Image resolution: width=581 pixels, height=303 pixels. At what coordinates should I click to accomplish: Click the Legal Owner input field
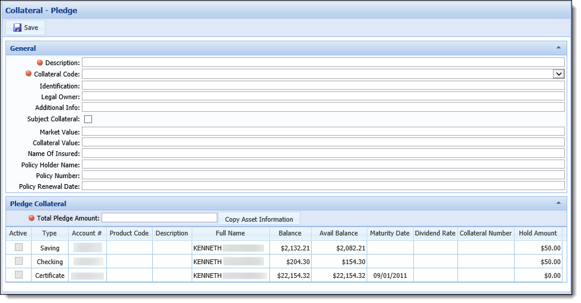[323, 96]
